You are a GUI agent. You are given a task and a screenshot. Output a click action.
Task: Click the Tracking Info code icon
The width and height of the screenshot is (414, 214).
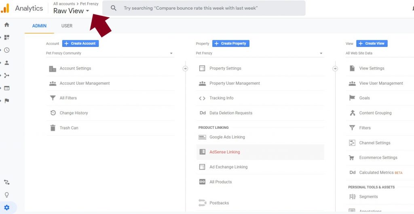point(202,98)
